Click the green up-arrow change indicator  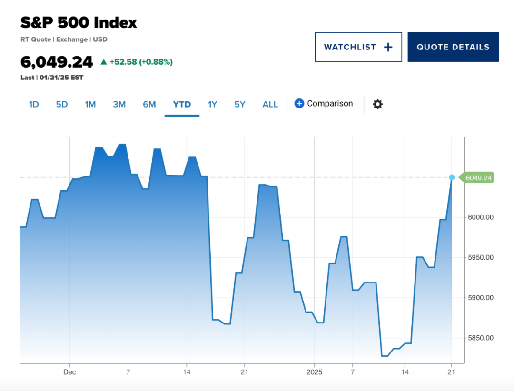click(104, 62)
